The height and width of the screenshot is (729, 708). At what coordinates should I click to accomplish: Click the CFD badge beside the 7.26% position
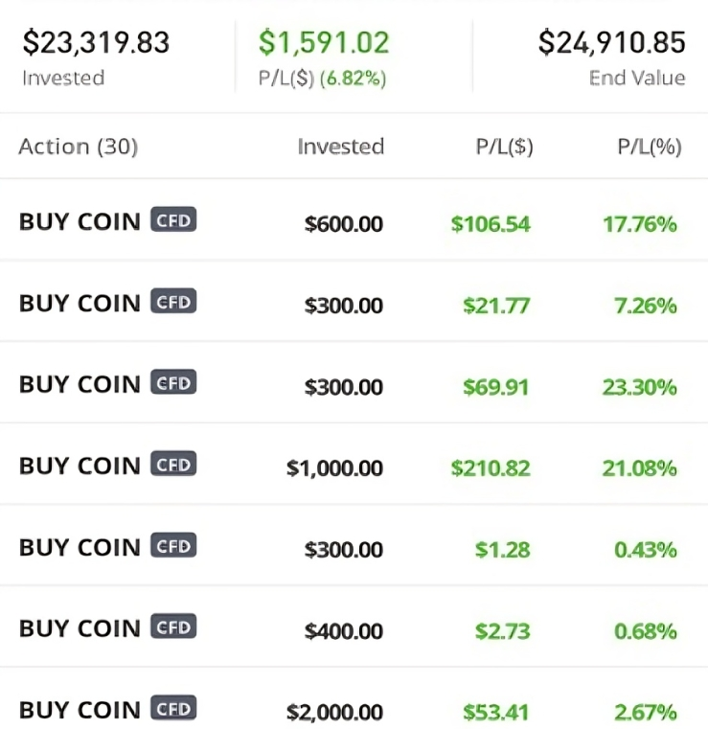[173, 303]
